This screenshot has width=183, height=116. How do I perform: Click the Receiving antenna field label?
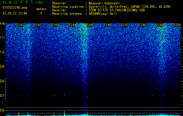(x=67, y=14)
